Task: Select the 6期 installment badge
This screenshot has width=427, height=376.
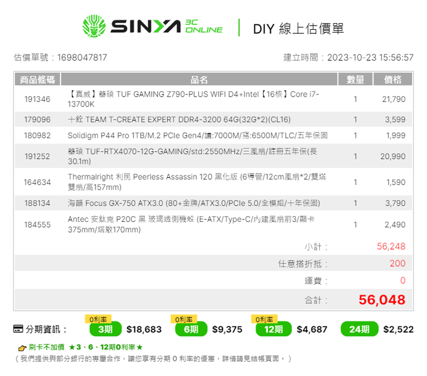Action: point(191,329)
